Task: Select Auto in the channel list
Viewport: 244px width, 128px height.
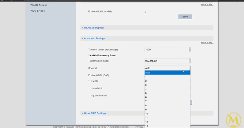Action: coord(167,73)
